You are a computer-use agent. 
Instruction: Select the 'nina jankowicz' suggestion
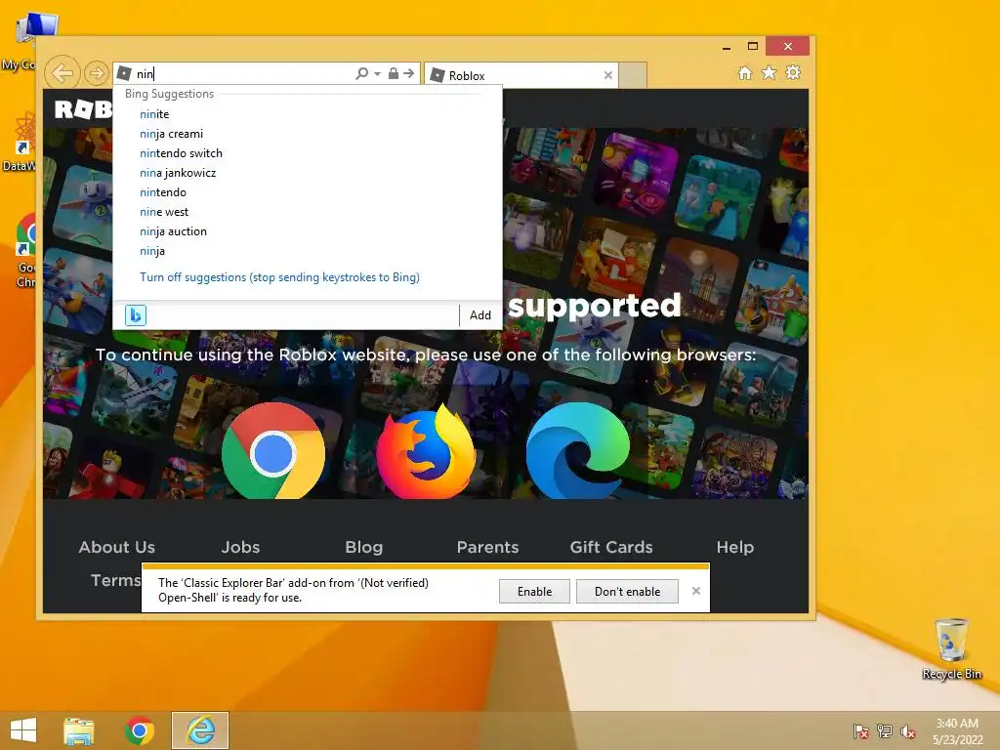178,173
